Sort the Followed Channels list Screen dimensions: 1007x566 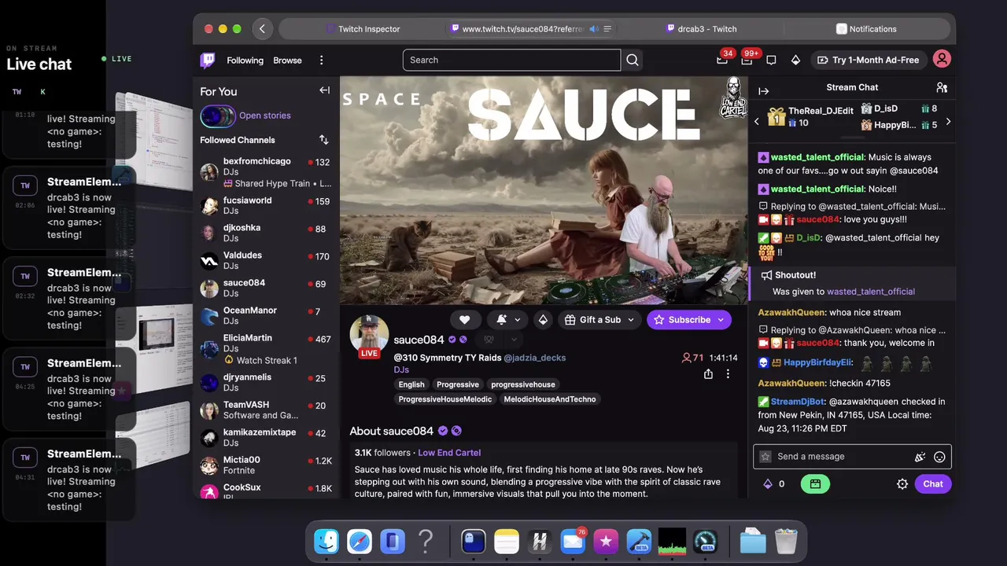tap(323, 140)
